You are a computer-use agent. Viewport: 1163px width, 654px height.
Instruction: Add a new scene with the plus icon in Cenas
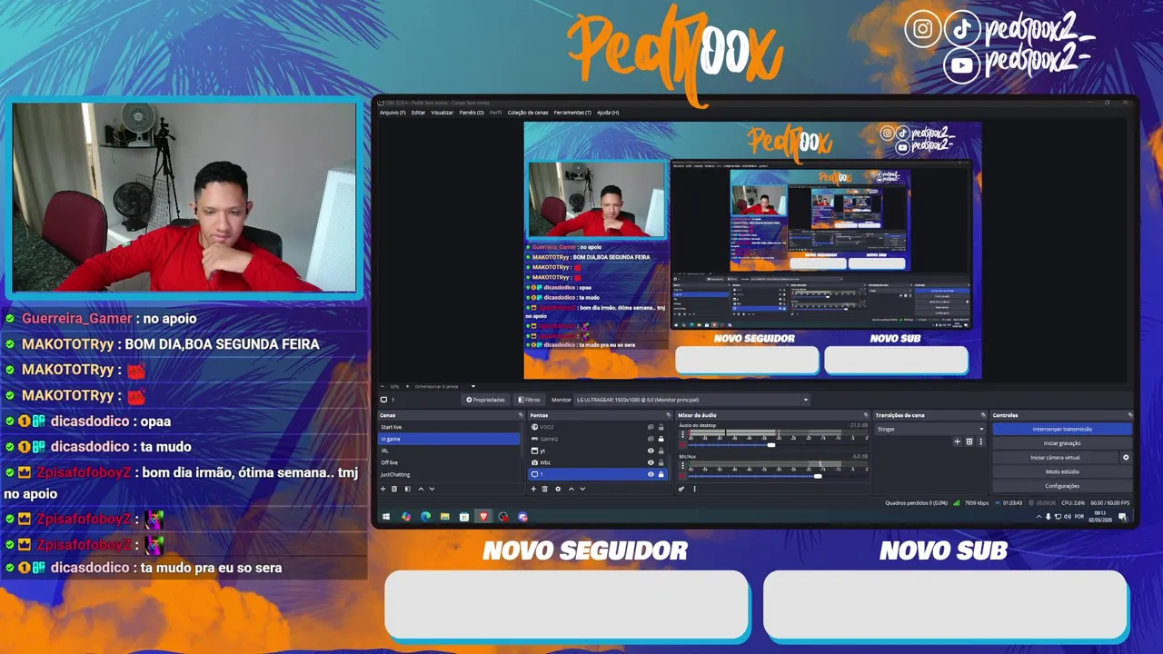coord(383,489)
